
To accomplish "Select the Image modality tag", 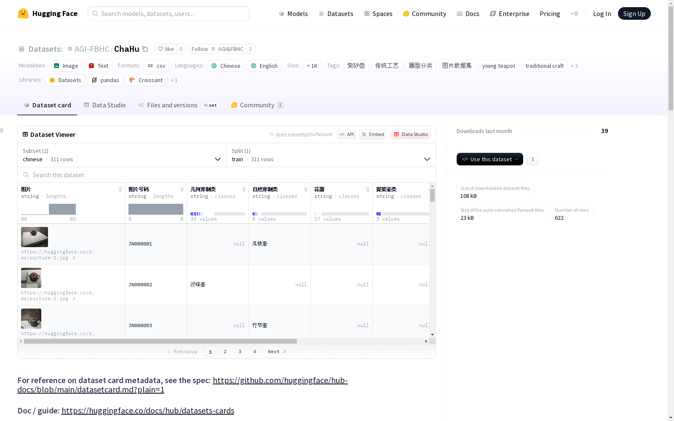I will pos(66,66).
